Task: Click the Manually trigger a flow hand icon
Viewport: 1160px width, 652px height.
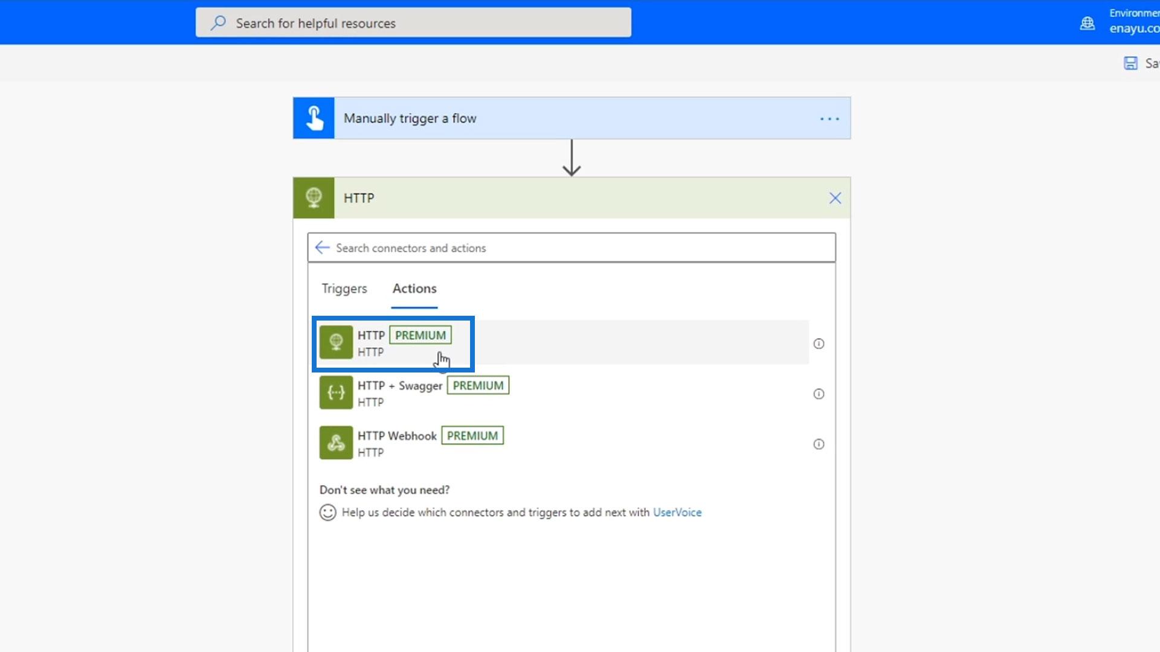Action: tap(314, 118)
